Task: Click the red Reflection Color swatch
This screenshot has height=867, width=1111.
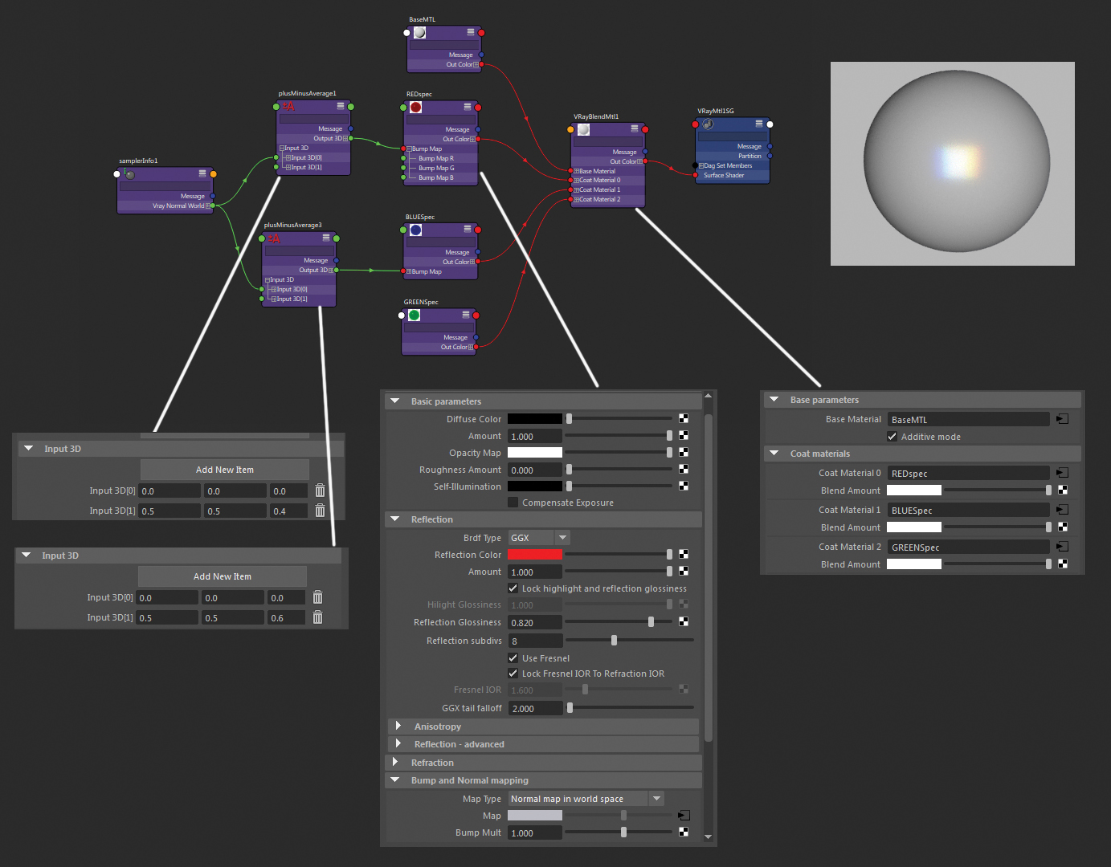Action: [x=534, y=554]
